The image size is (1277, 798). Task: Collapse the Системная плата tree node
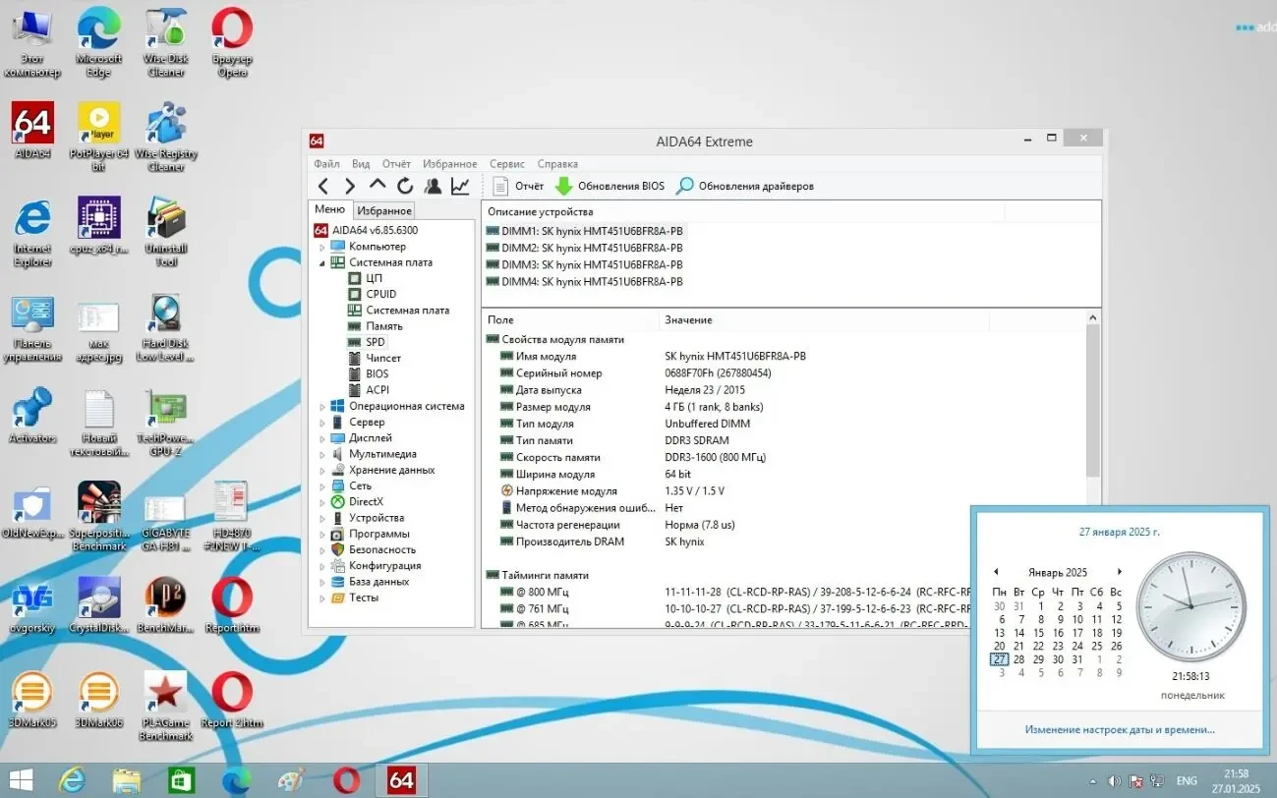pyautogui.click(x=322, y=263)
